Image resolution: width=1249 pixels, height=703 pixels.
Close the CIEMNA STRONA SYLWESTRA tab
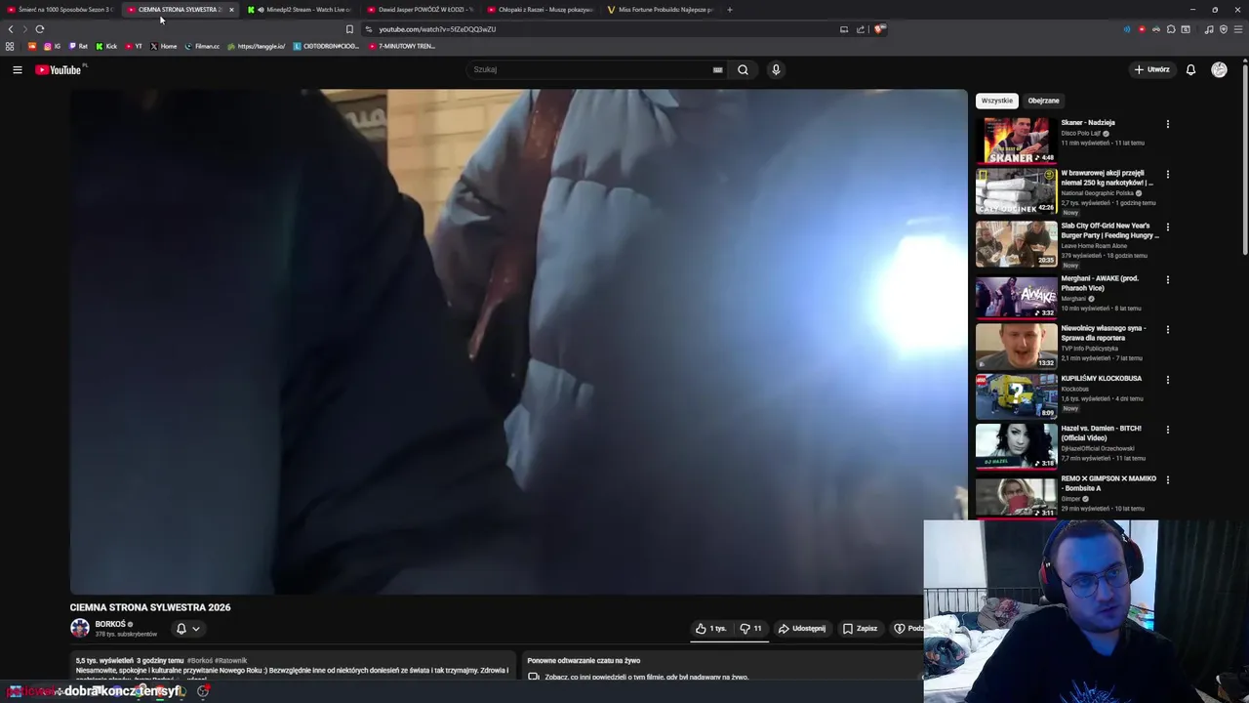tap(231, 10)
